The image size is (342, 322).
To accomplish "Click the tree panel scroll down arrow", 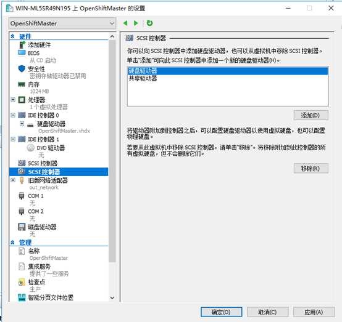I will click(x=112, y=297).
